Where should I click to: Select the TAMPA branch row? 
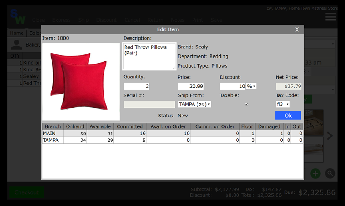click(173, 140)
